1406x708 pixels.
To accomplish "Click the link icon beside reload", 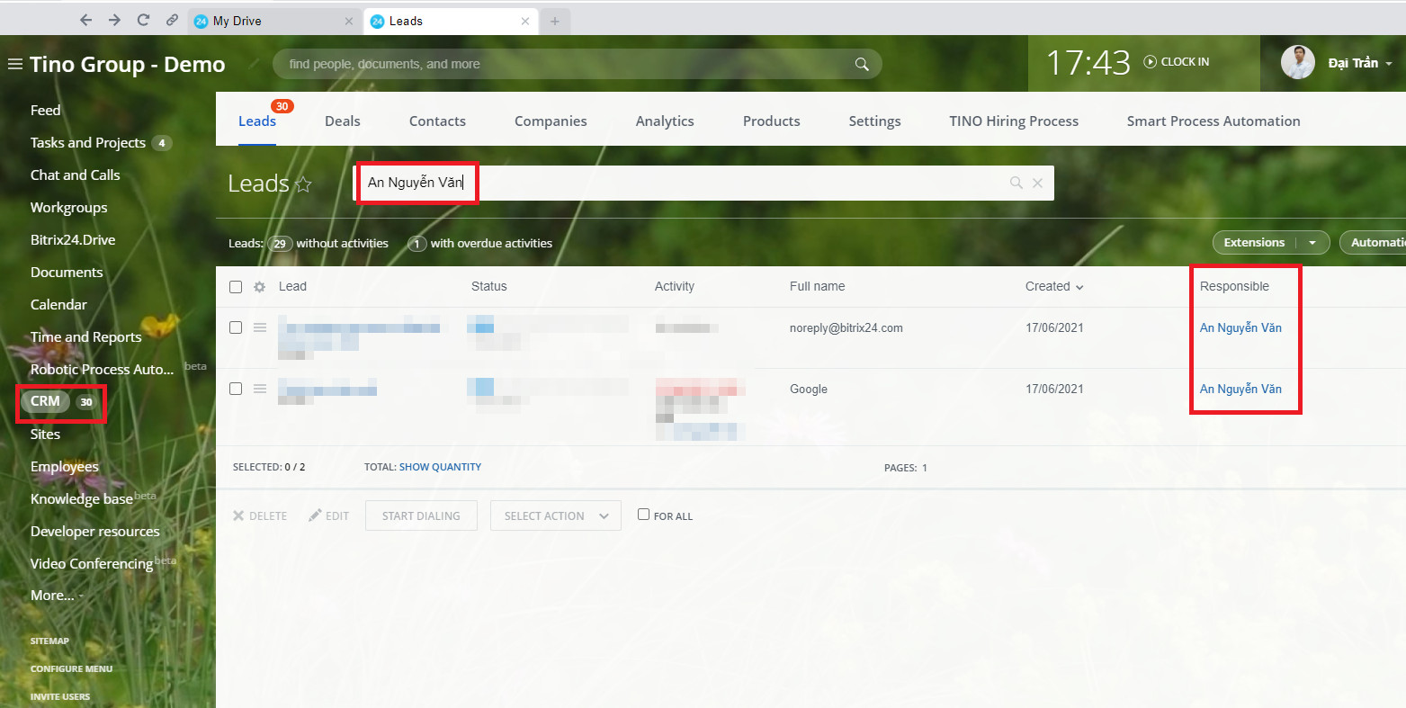I will [172, 20].
